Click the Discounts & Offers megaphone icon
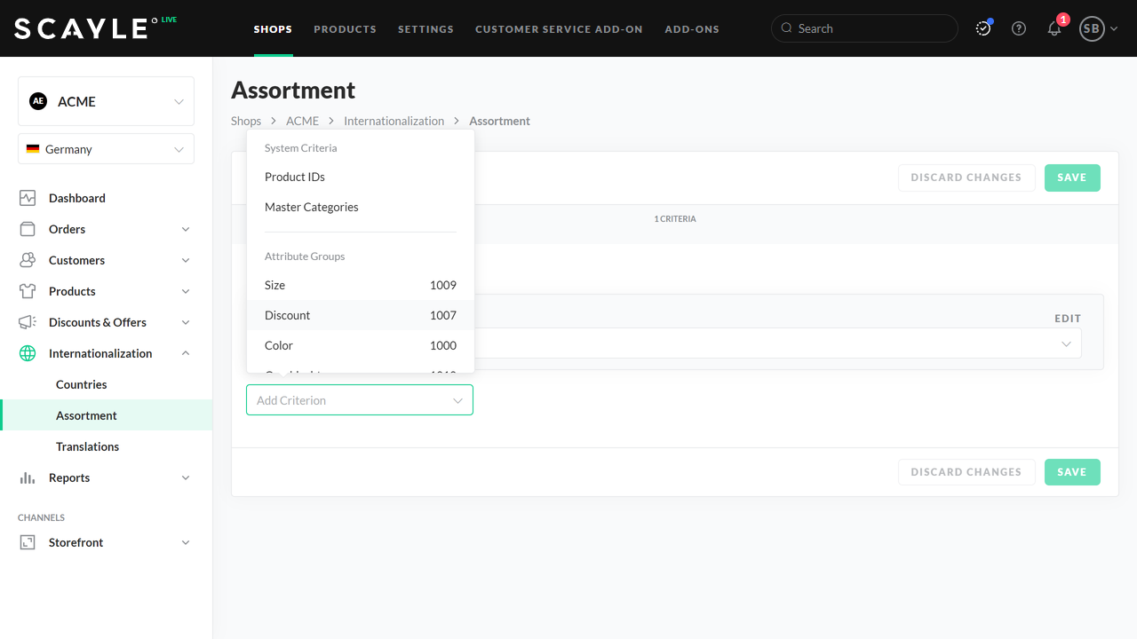 28,322
